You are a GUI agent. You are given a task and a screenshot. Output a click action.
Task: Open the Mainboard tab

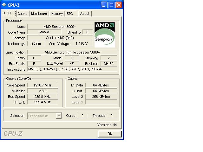point(39,14)
